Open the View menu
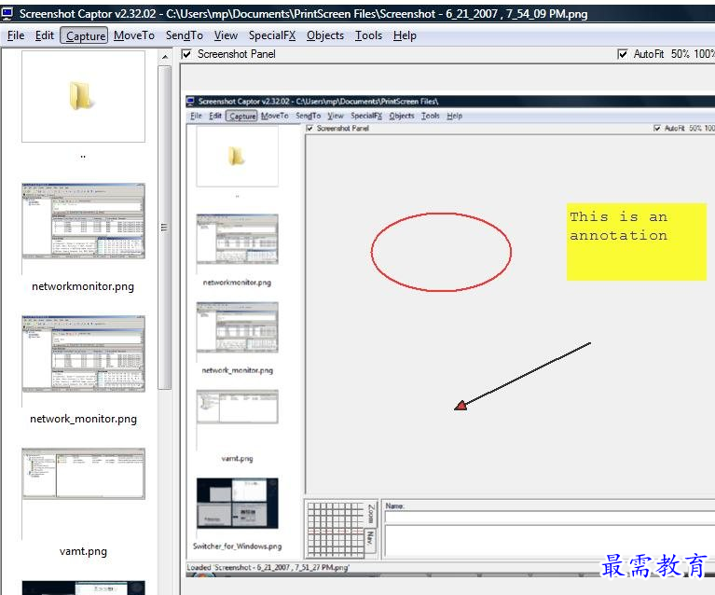Image resolution: width=715 pixels, height=595 pixels. pyautogui.click(x=227, y=35)
